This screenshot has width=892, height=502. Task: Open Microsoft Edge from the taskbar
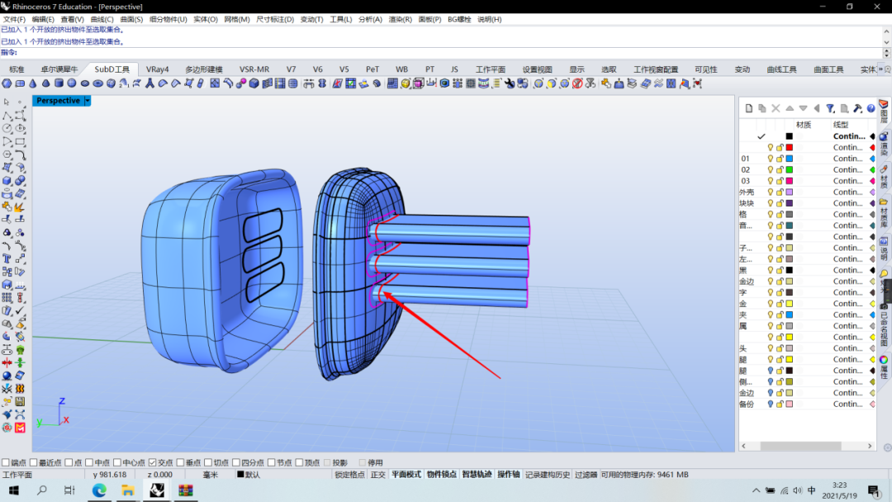pyautogui.click(x=99, y=490)
